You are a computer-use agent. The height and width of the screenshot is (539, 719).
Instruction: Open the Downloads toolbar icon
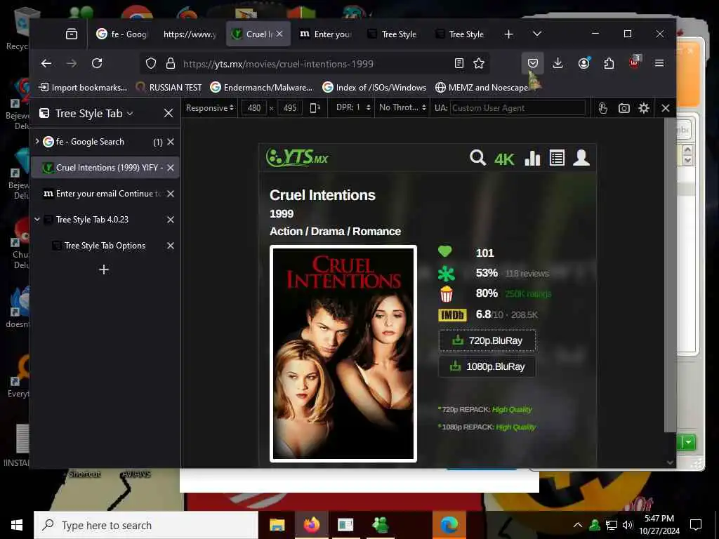558,63
